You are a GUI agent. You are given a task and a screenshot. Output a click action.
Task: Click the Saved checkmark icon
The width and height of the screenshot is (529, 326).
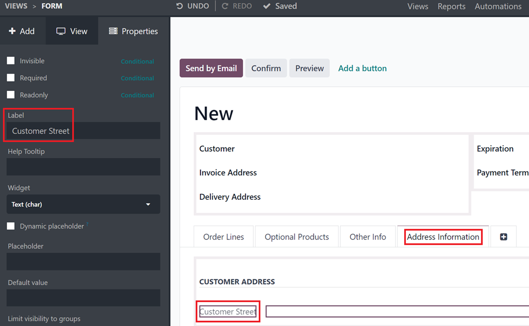click(x=266, y=6)
